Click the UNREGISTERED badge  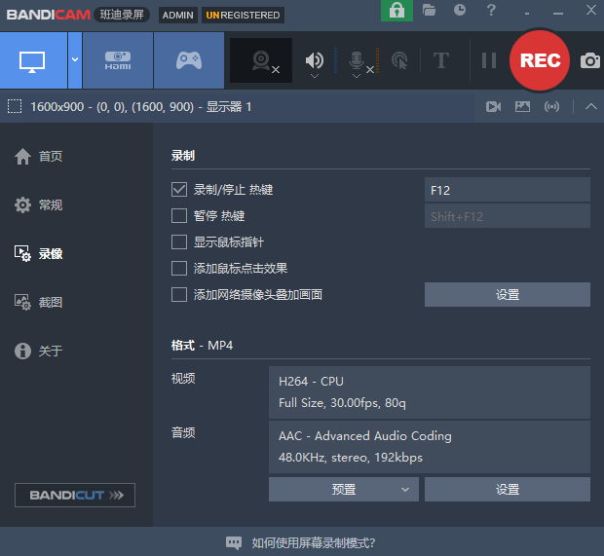tap(243, 15)
